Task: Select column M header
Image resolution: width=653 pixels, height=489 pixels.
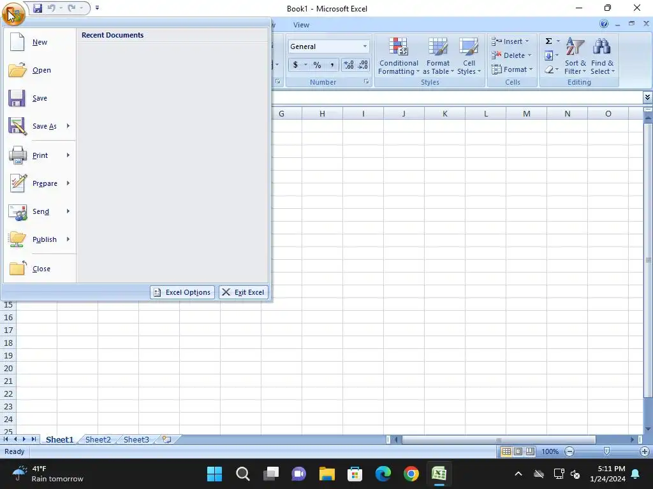Action: [526, 113]
